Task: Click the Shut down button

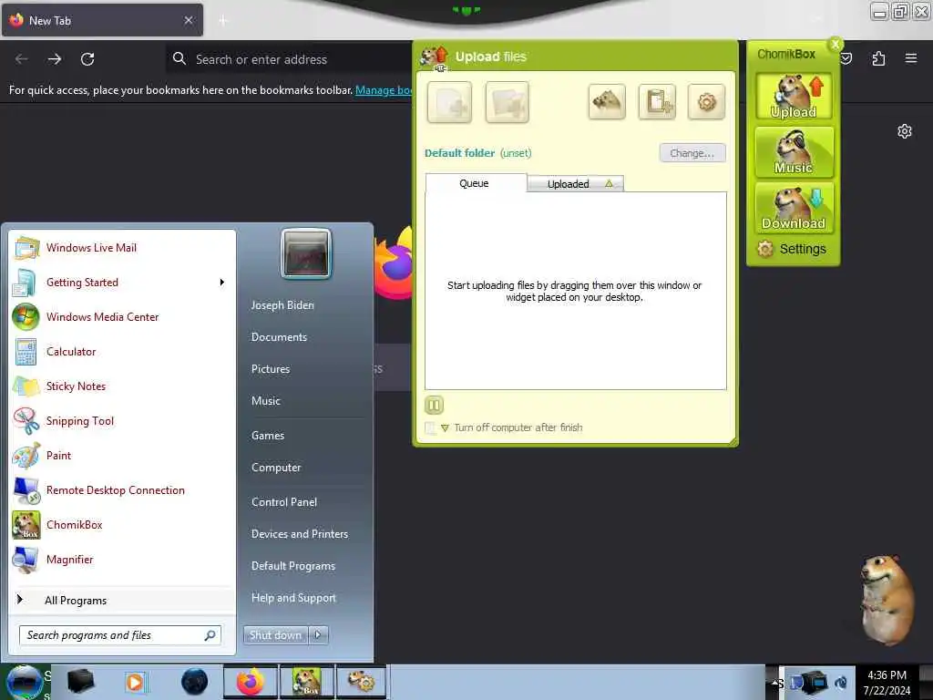Action: click(275, 635)
